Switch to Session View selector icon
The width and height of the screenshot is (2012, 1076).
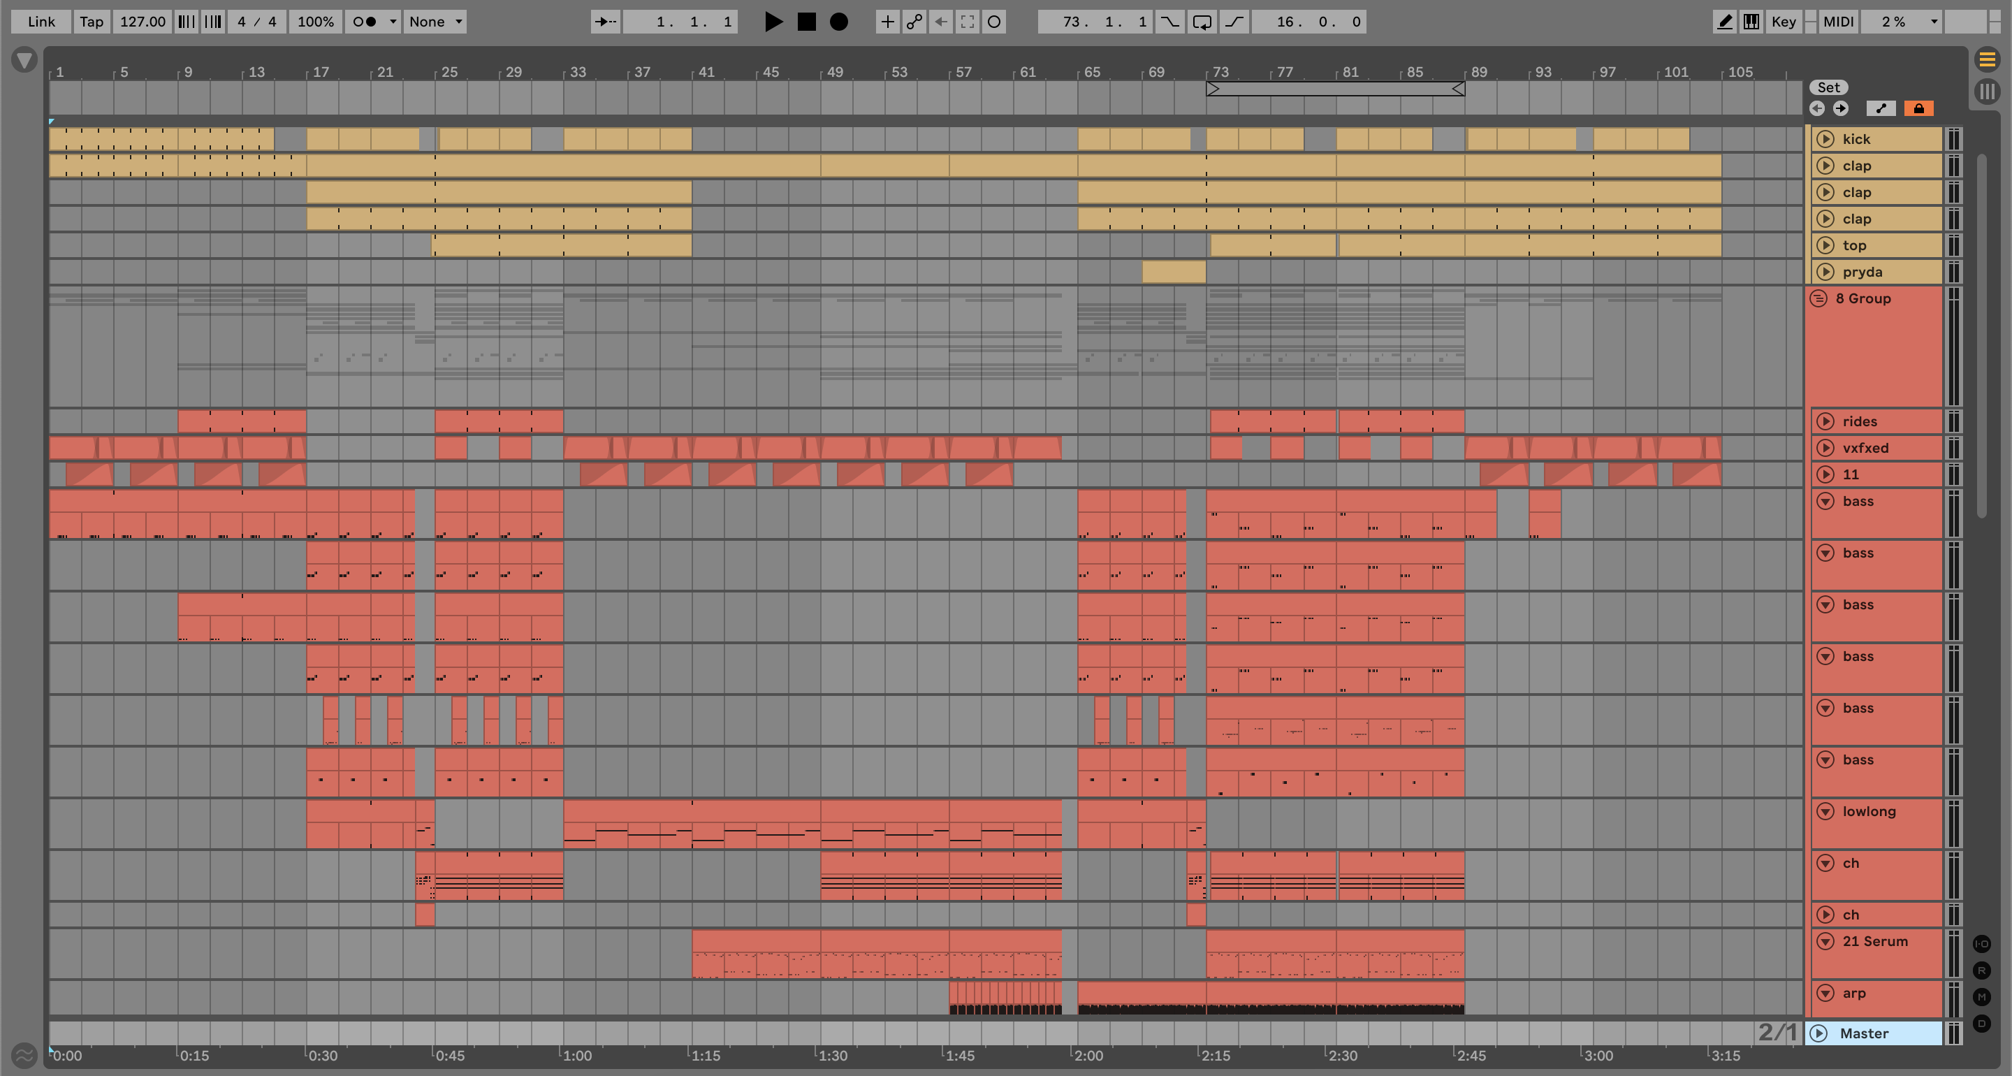click(x=1987, y=91)
